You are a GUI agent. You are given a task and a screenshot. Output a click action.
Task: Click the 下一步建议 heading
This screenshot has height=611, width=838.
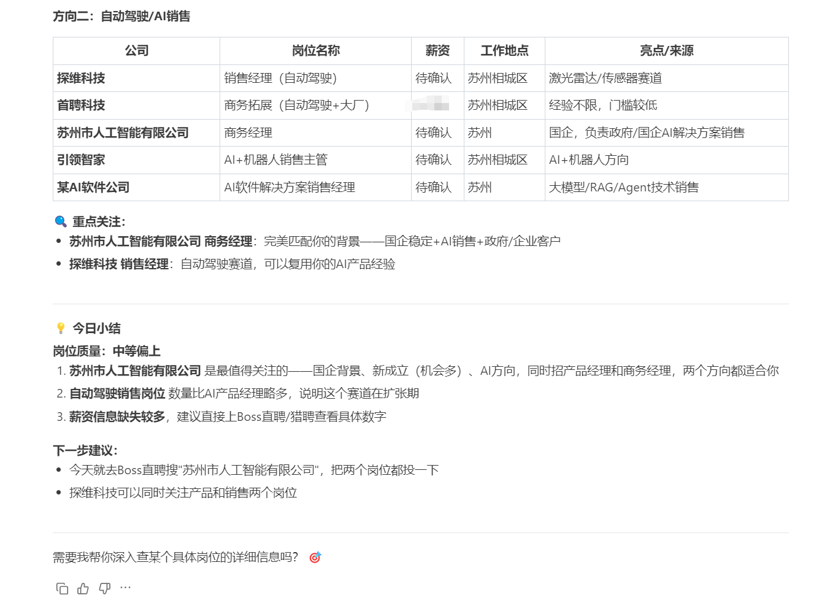[85, 450]
